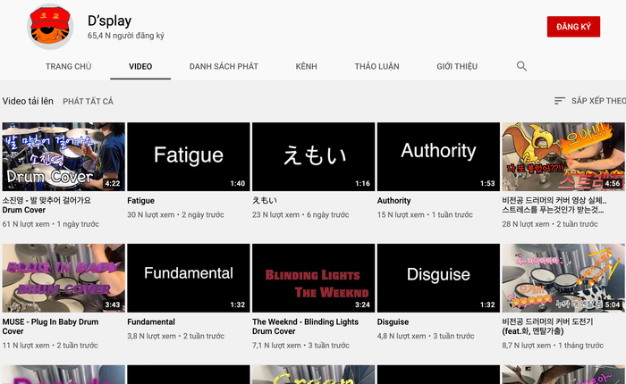The width and height of the screenshot is (626, 384).
Task: Open the 5:04 electronic drum thumbnail
Action: pyautogui.click(x=563, y=278)
